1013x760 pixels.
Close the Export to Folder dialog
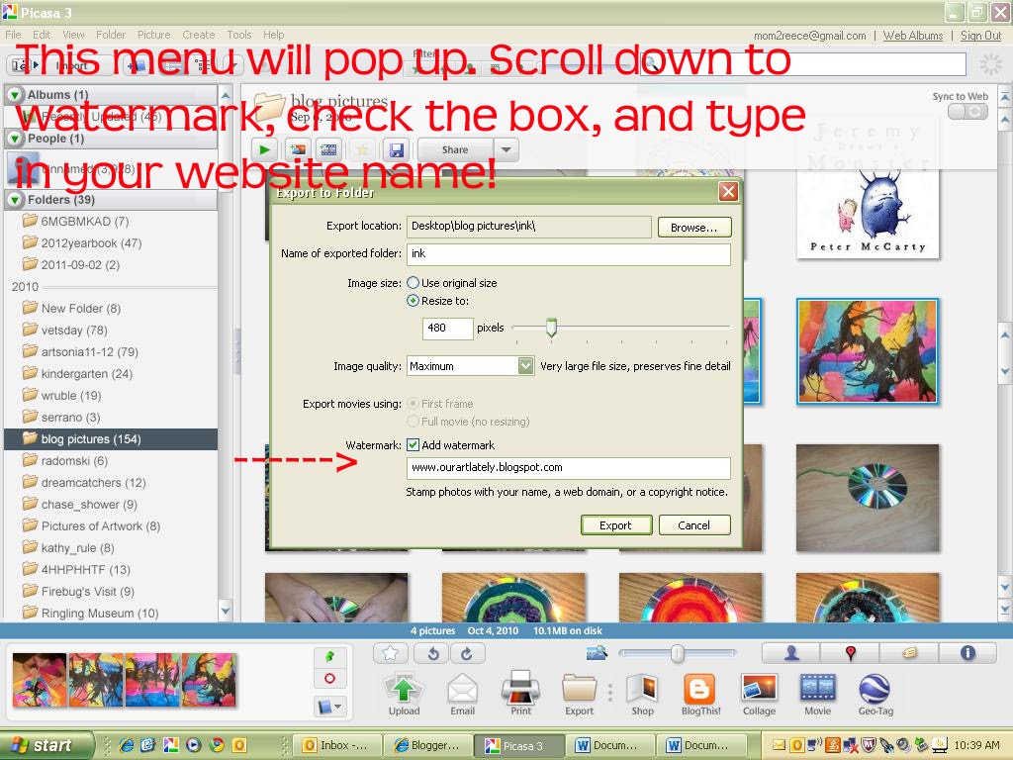coord(728,191)
